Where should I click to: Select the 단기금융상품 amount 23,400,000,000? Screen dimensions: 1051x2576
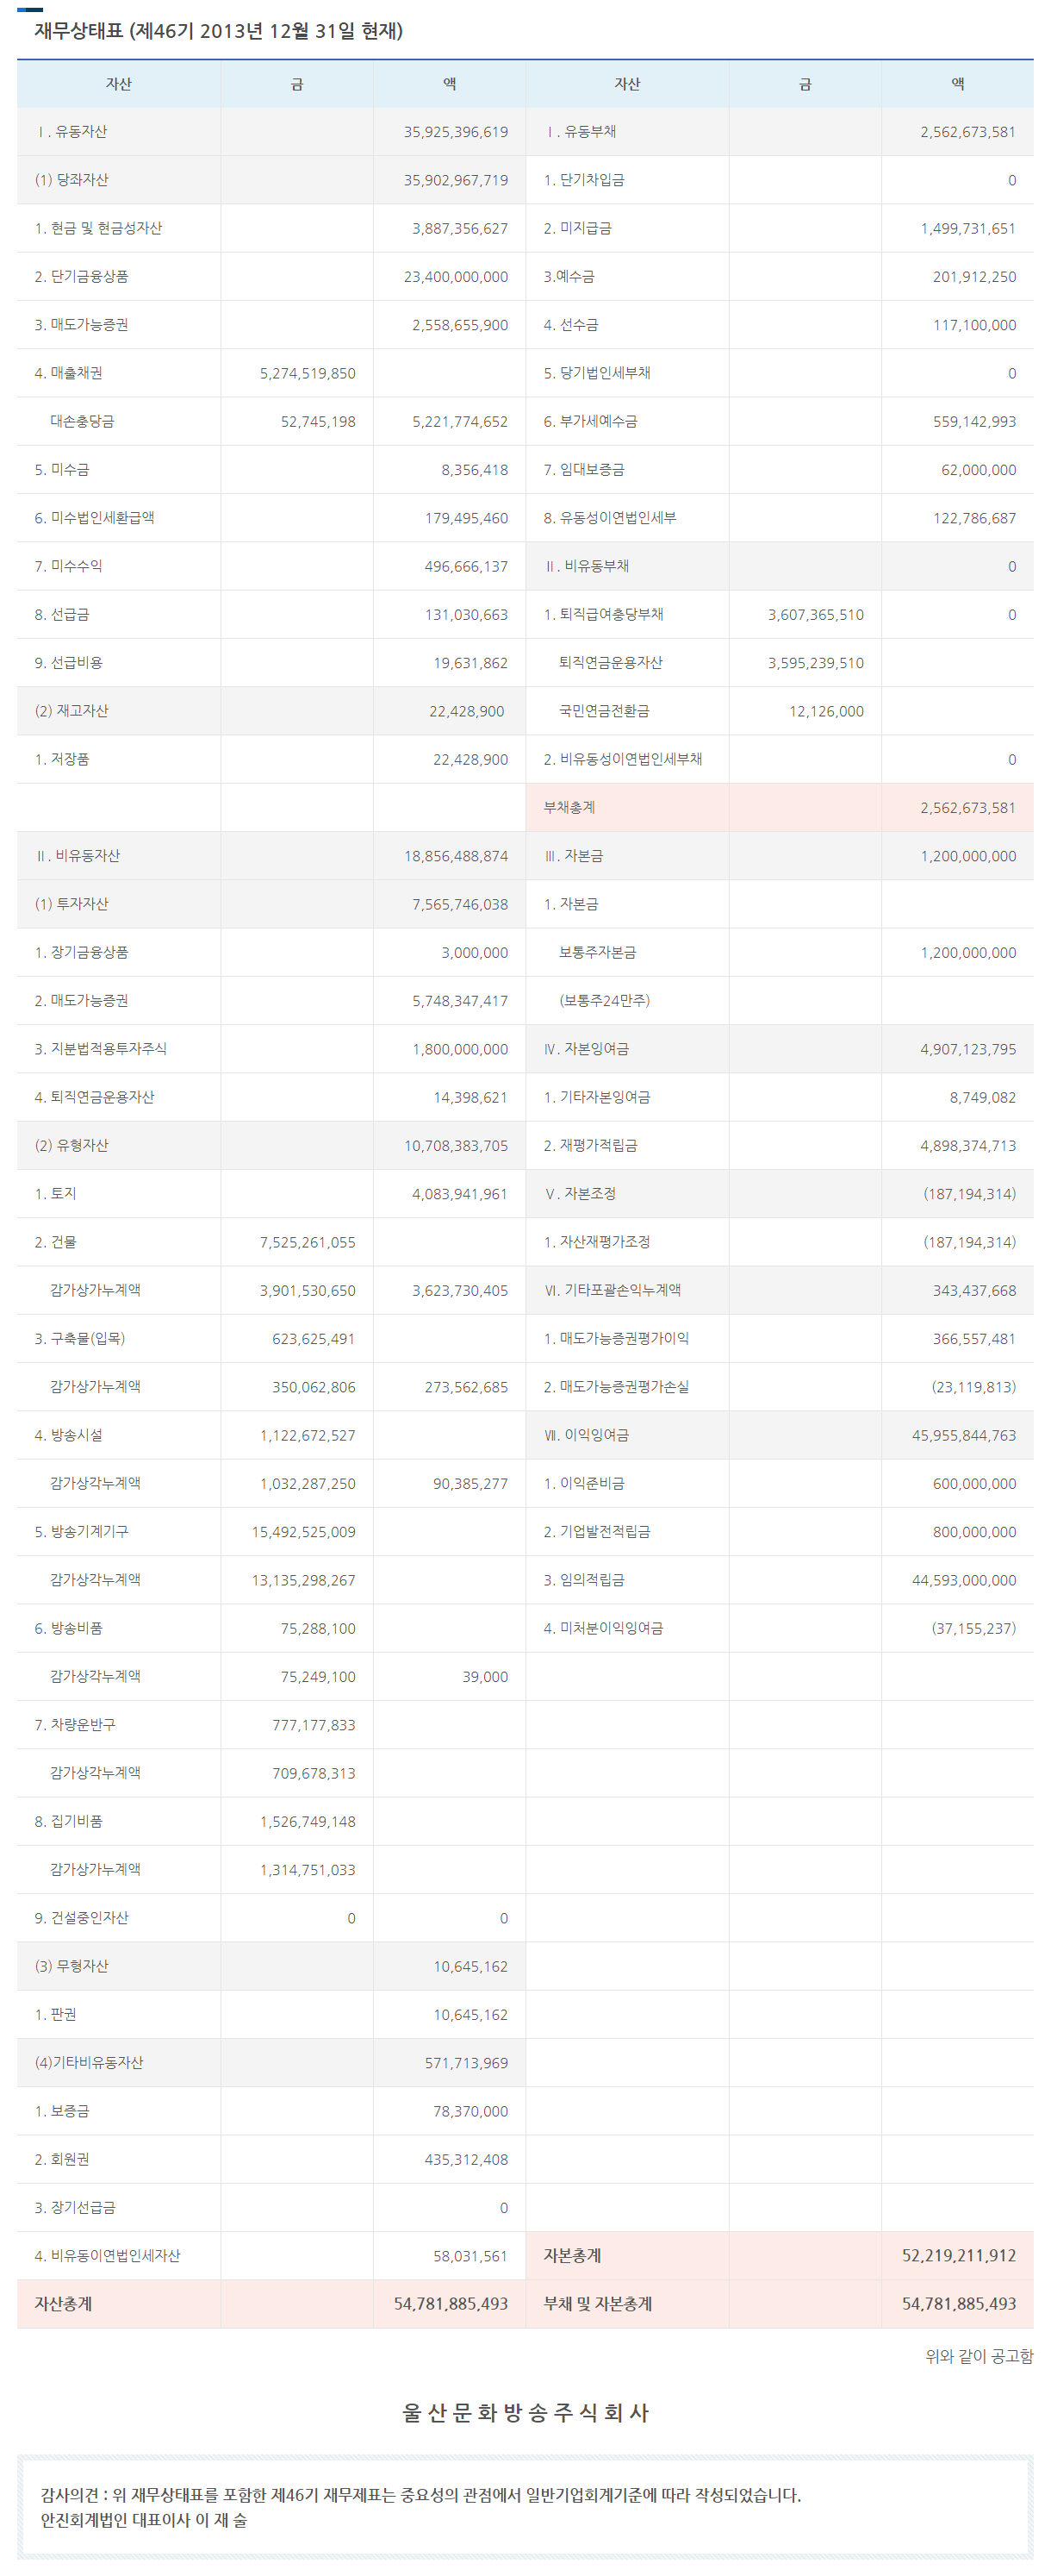(x=456, y=277)
